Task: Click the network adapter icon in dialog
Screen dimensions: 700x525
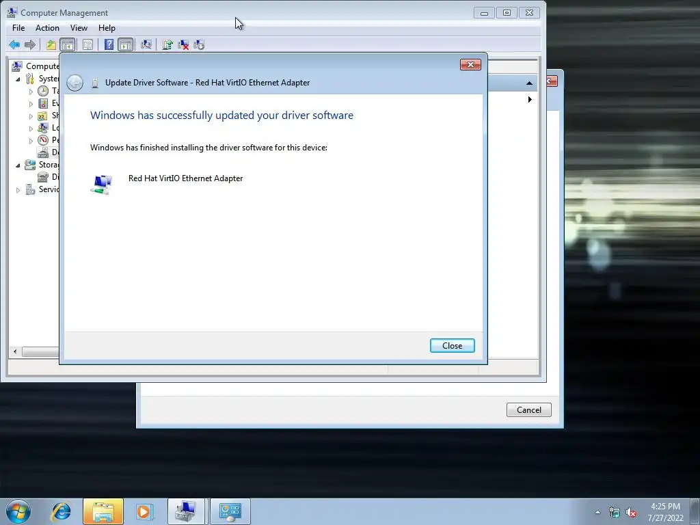Action: 102,185
